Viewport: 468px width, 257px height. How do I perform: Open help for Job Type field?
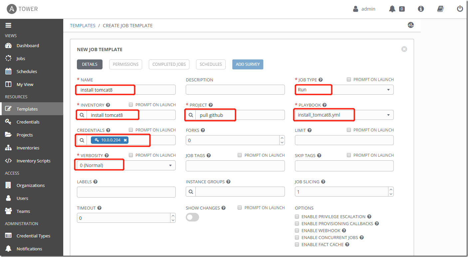point(321,80)
